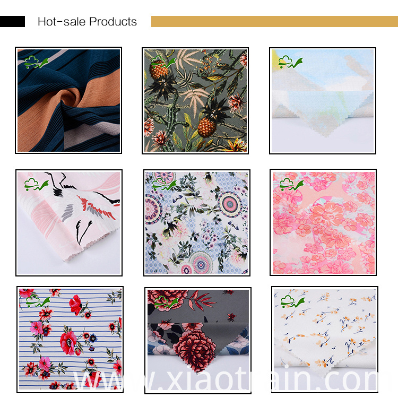
Task: Open the light blue watercolor fabric image
Action: (x=323, y=100)
